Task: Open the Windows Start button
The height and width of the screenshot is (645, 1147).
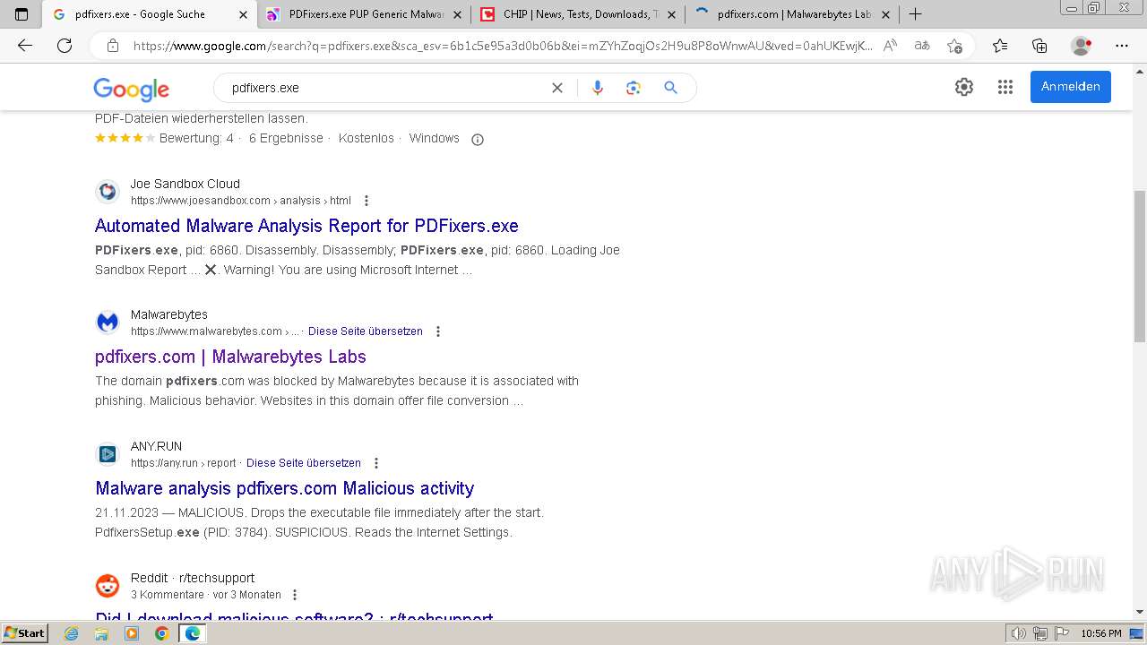Action: [x=24, y=633]
